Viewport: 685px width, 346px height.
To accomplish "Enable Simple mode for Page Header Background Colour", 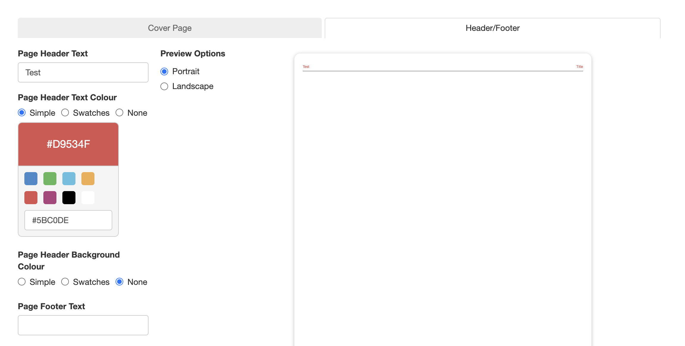I will click(21, 282).
